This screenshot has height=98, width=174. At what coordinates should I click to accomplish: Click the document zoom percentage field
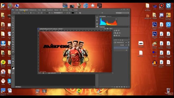(x=40, y=73)
